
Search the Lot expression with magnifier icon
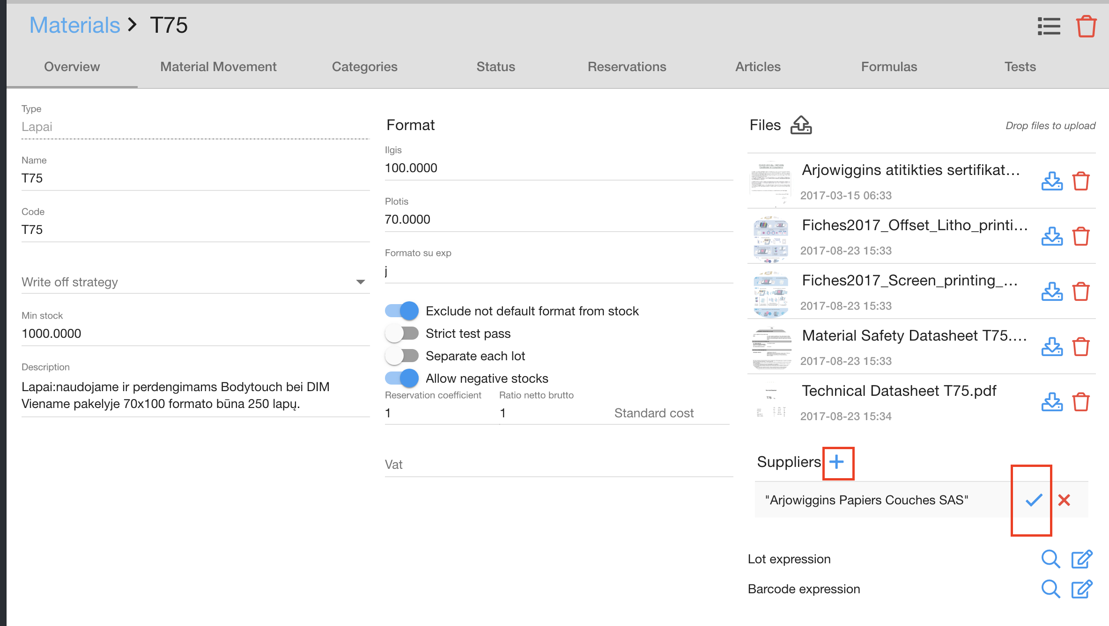click(1050, 559)
